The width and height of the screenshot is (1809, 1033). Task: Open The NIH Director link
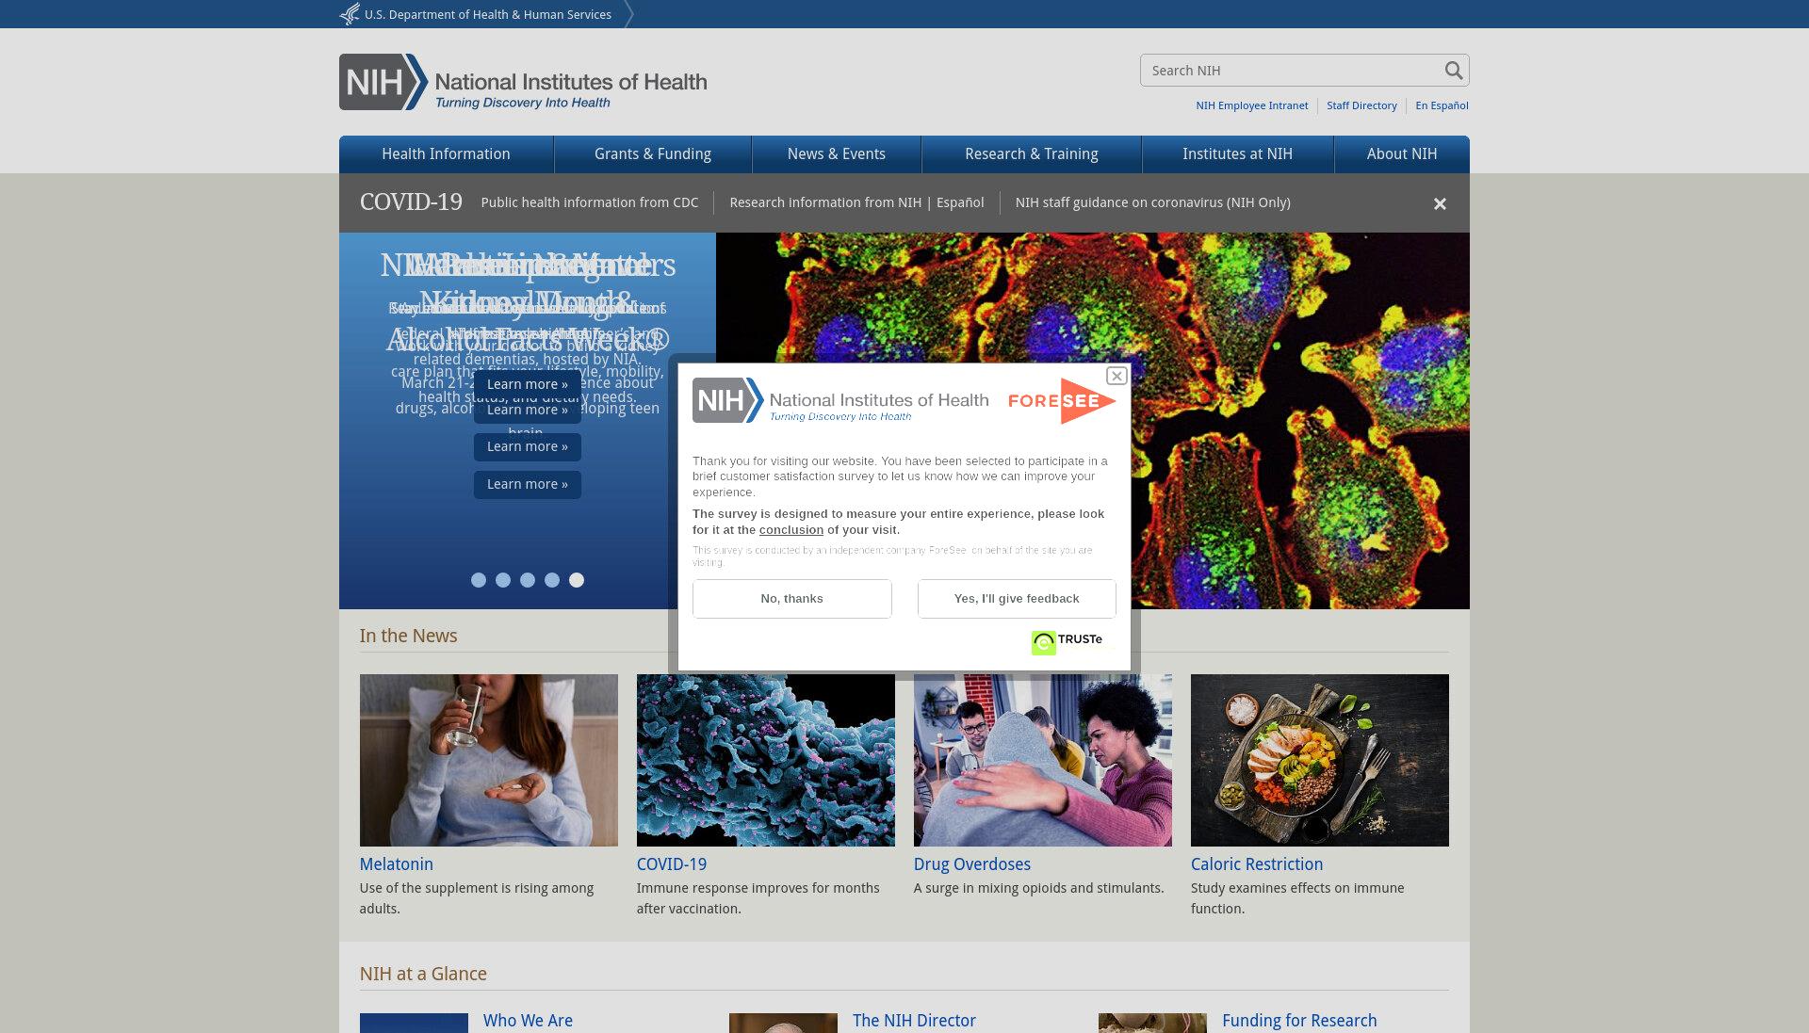click(x=914, y=1021)
